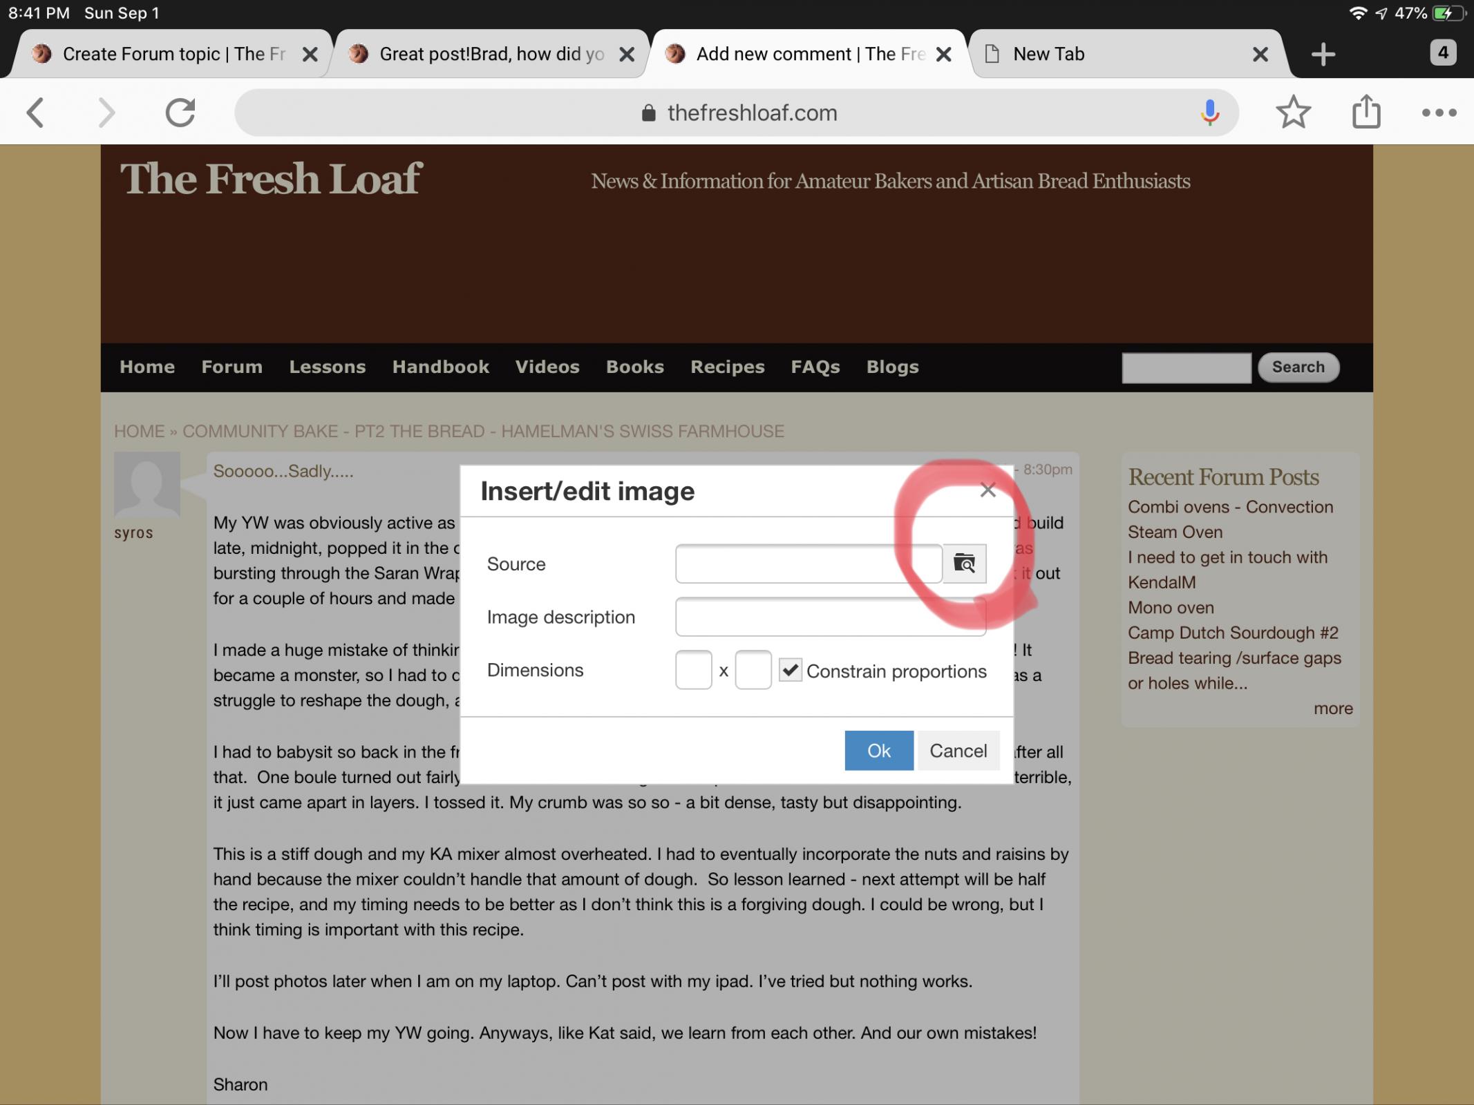
Task: Switch to the New Tab tab
Action: (x=1106, y=54)
